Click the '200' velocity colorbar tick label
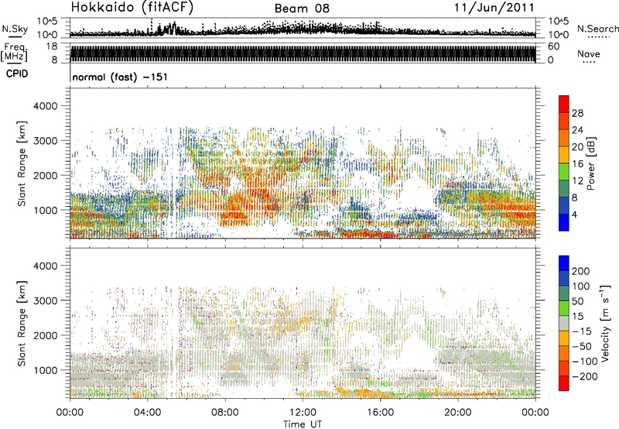The image size is (619, 429). (581, 271)
